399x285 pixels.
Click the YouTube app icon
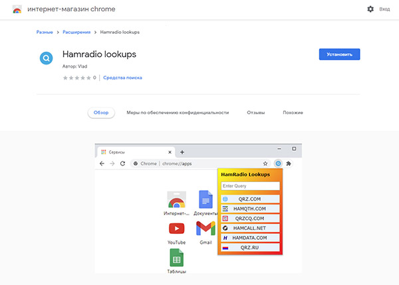click(x=176, y=229)
